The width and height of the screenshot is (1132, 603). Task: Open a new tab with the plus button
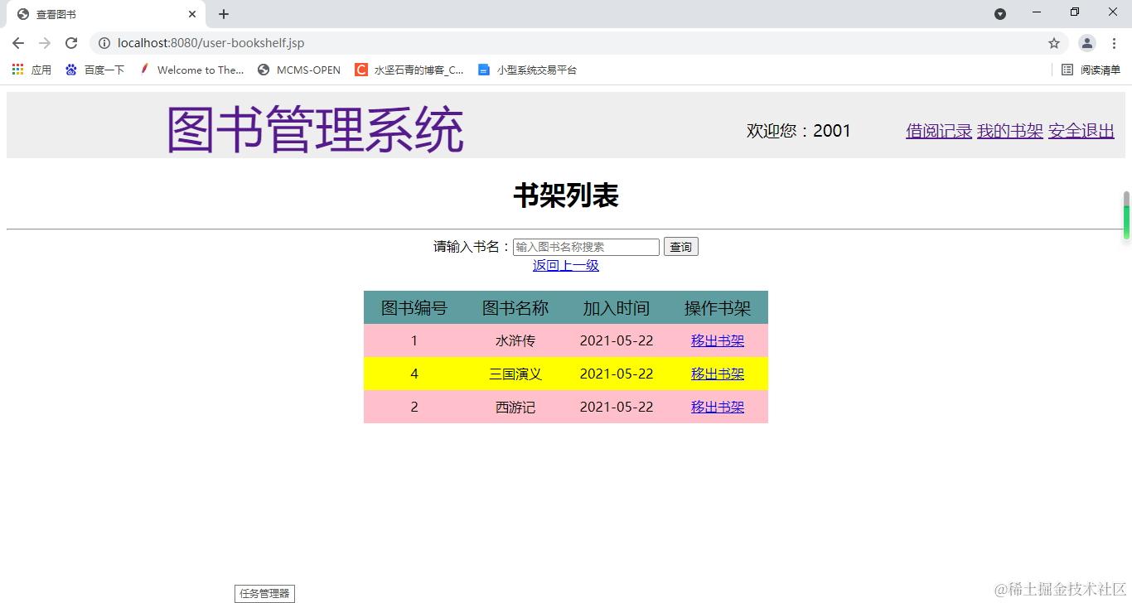point(222,14)
